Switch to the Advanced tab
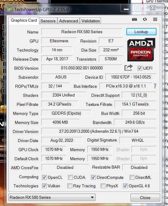 tap(69, 21)
